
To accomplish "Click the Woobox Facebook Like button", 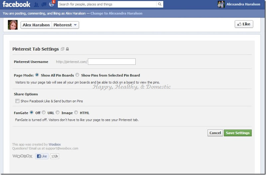I will pos(42,156).
